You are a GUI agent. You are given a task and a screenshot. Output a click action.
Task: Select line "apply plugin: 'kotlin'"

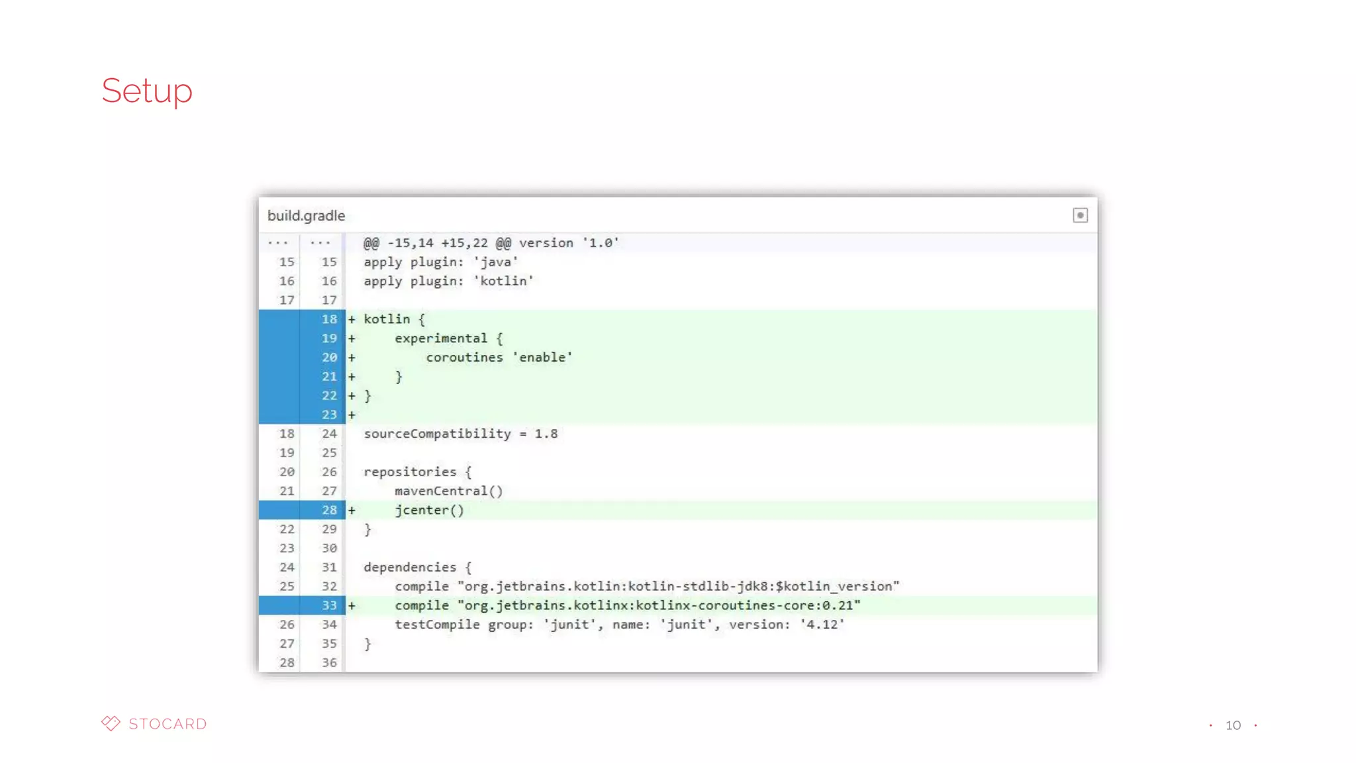(x=448, y=281)
